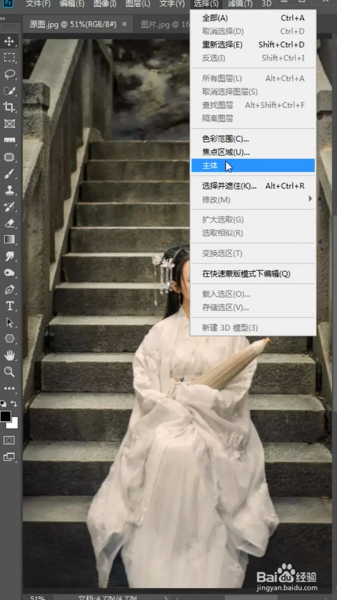Open the 文件(F) menu

click(x=38, y=4)
